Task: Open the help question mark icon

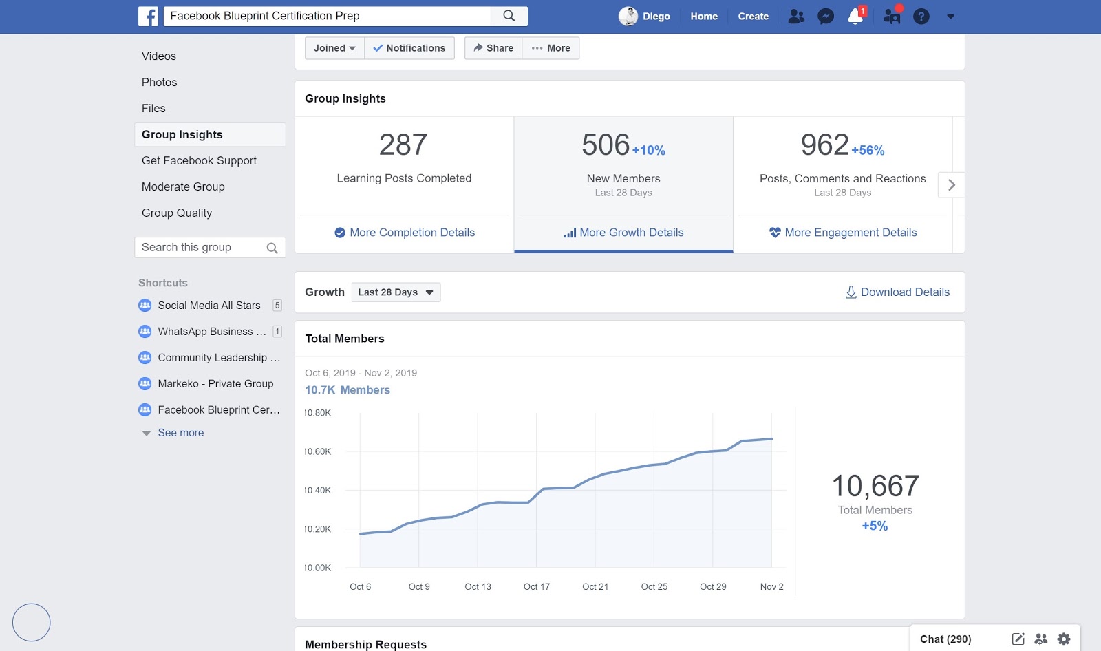Action: tap(921, 16)
